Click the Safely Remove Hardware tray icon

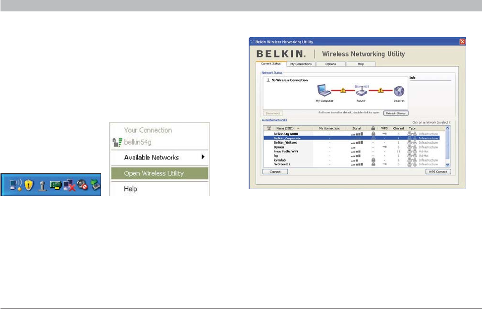96,185
